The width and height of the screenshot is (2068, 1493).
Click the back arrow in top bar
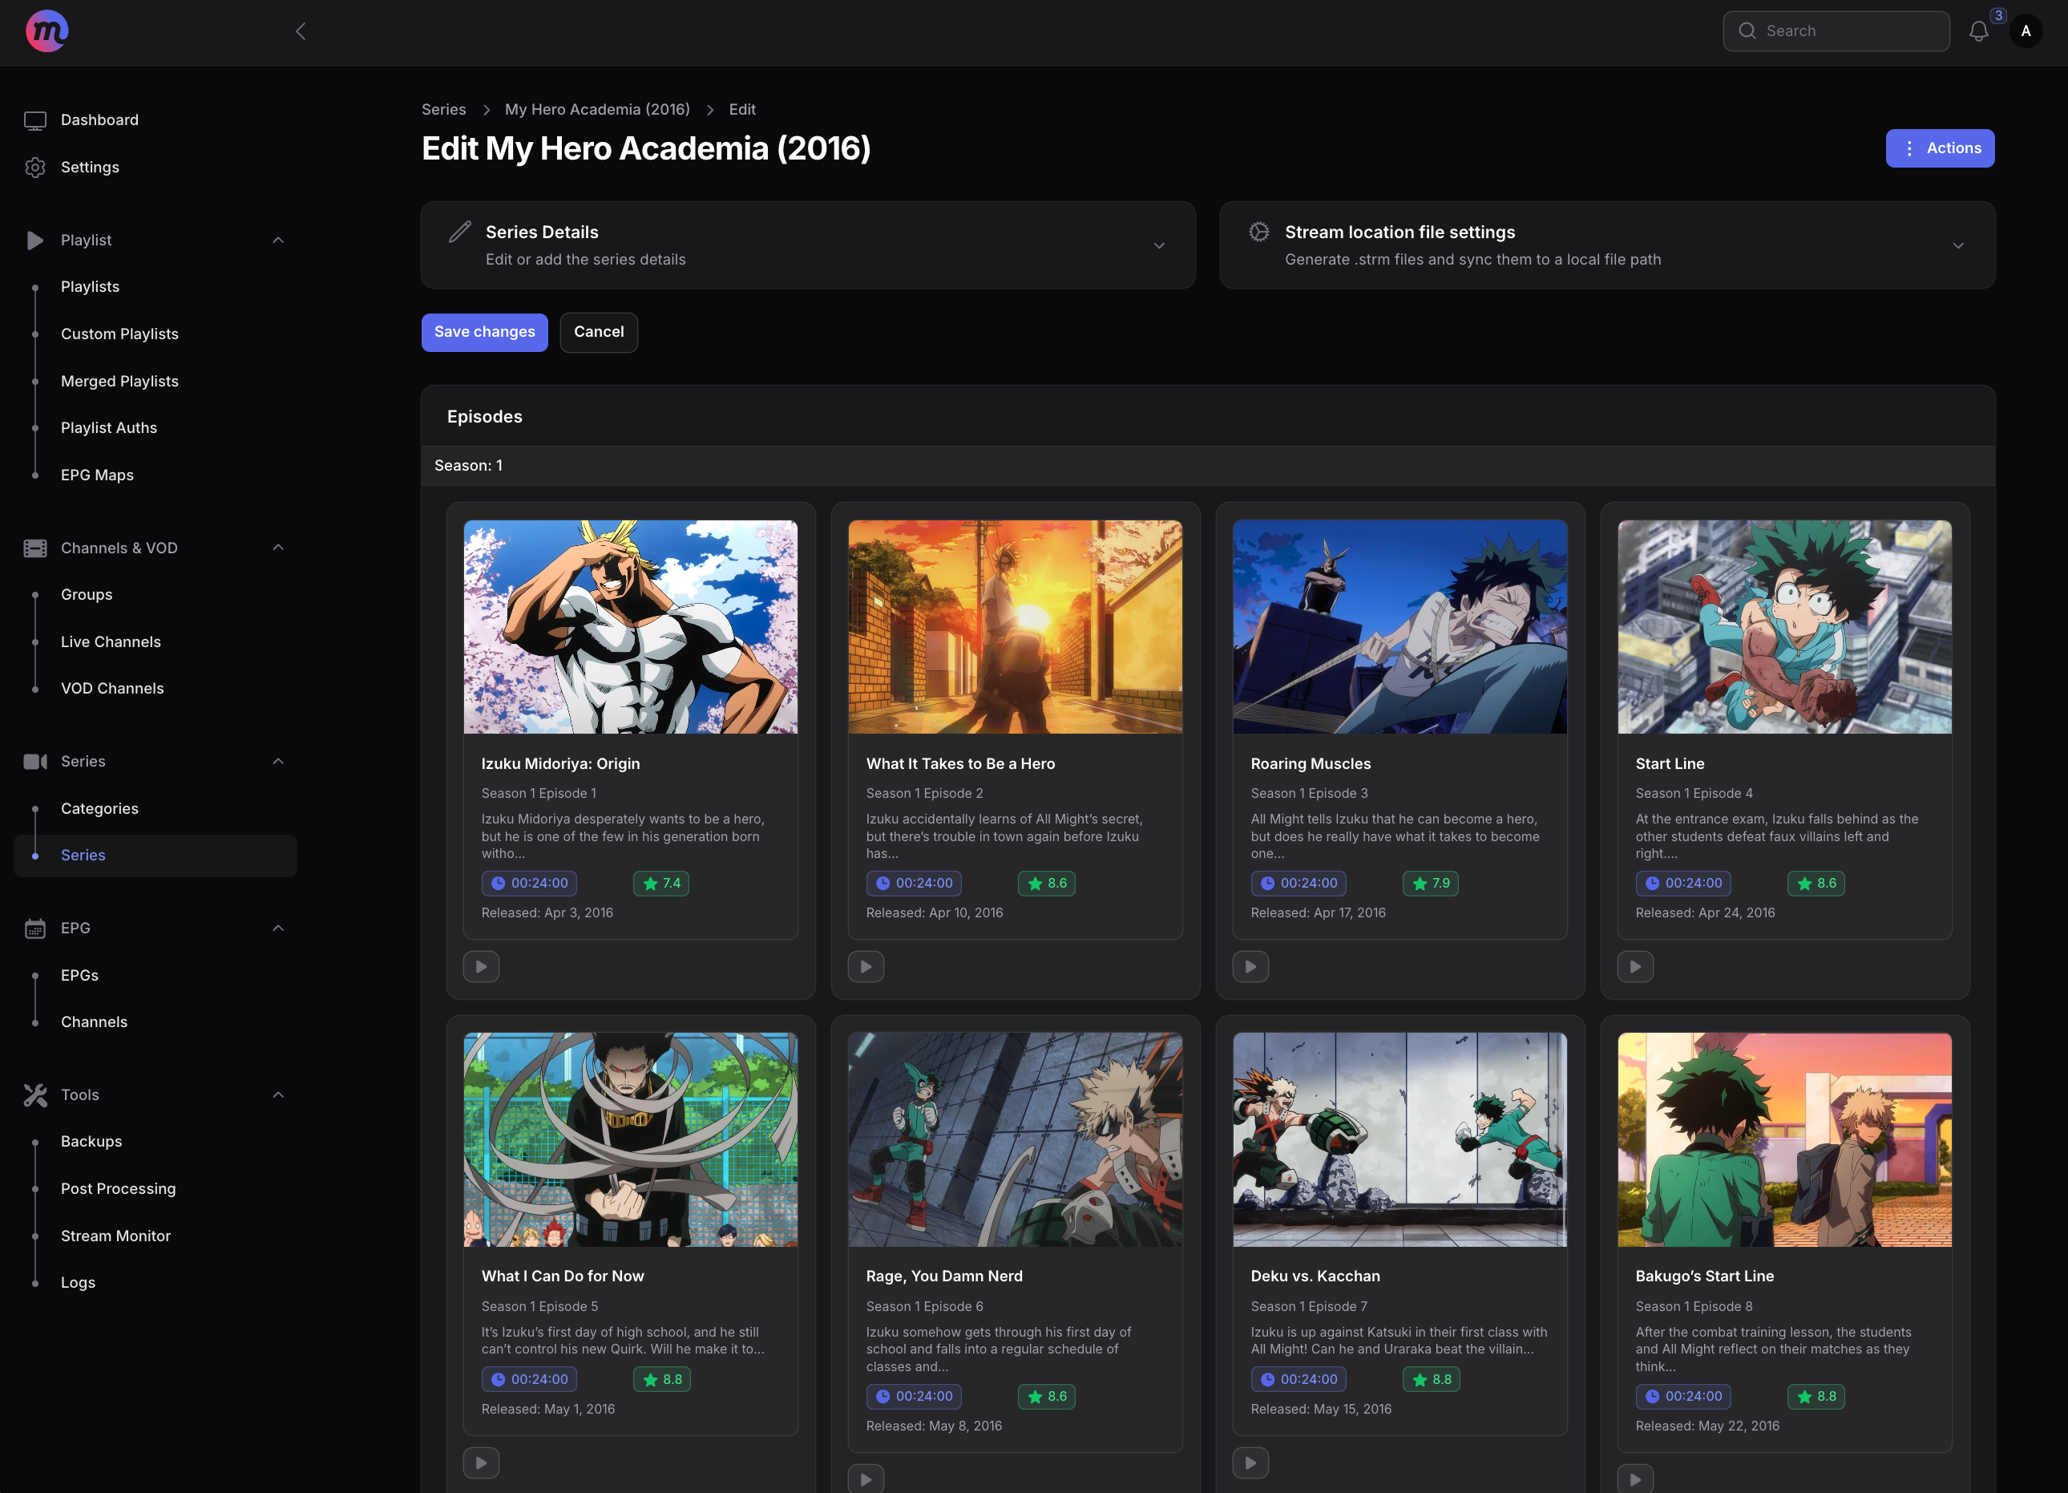[301, 30]
